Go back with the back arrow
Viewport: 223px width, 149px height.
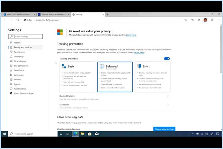click(5, 20)
